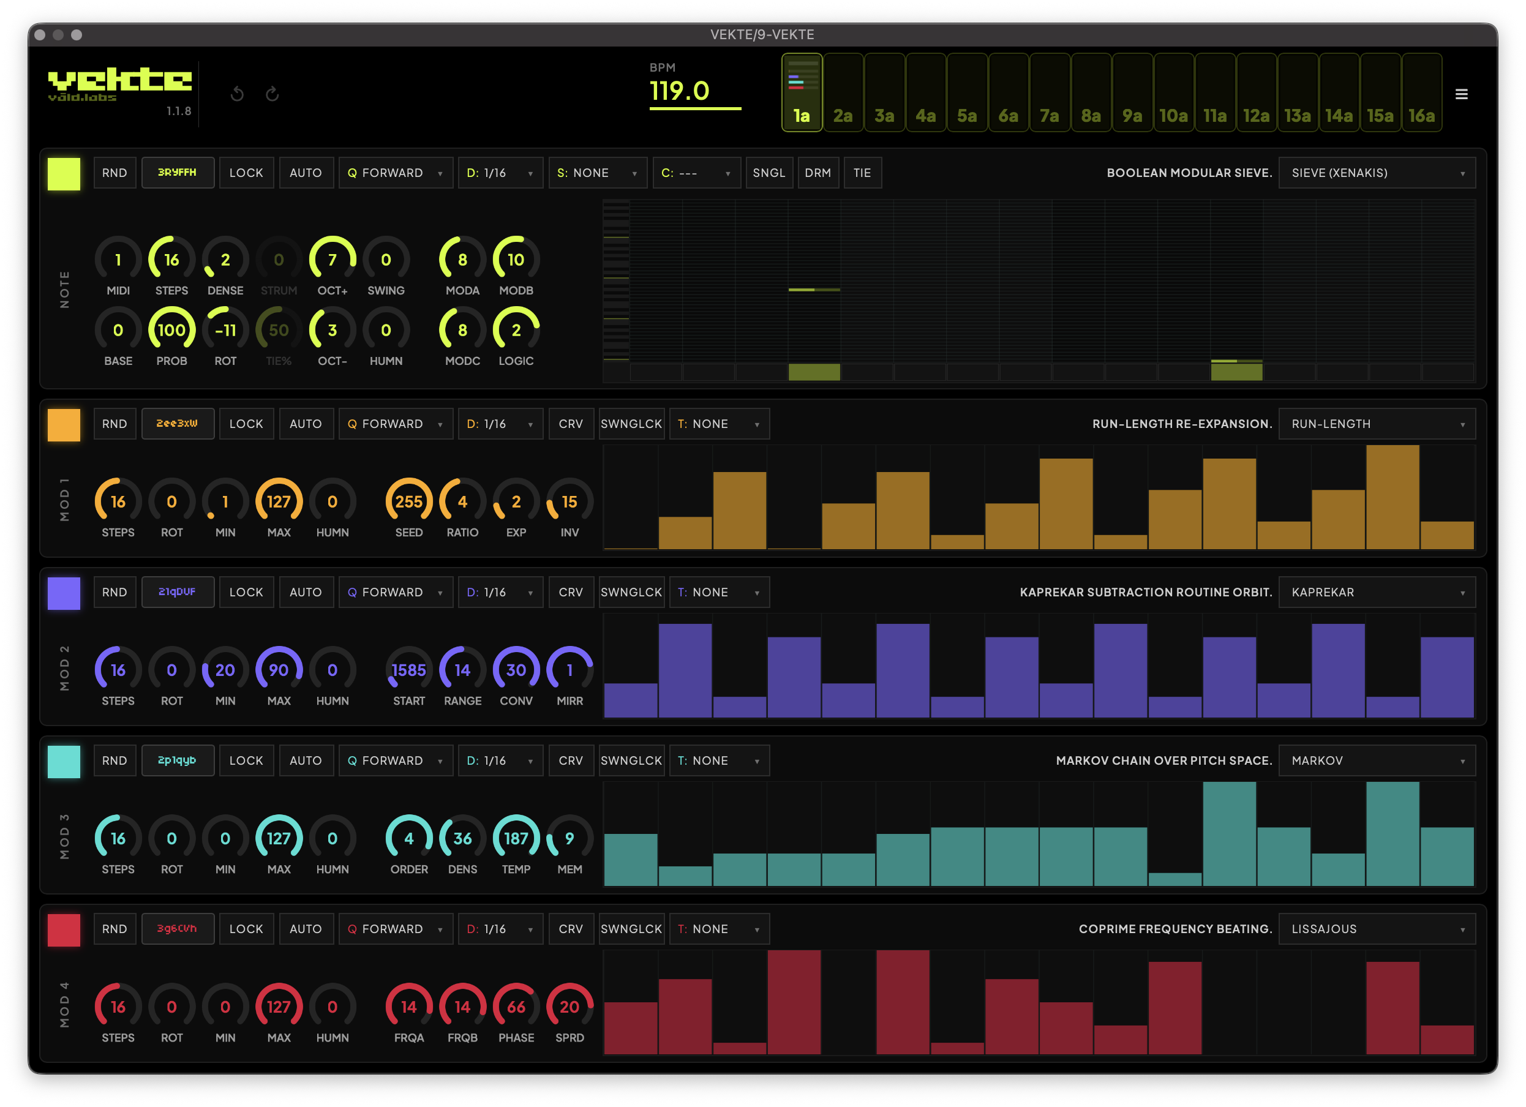Click the undo arrow icon
The height and width of the screenshot is (1107, 1526).
click(237, 94)
